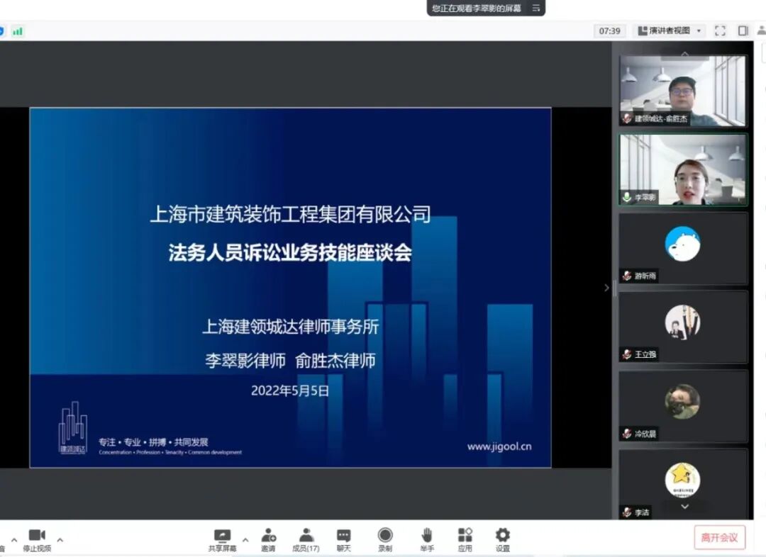Image resolution: width=766 pixels, height=557 pixels.
Task: Click green mic icon beside 李翠影
Action: 627,197
